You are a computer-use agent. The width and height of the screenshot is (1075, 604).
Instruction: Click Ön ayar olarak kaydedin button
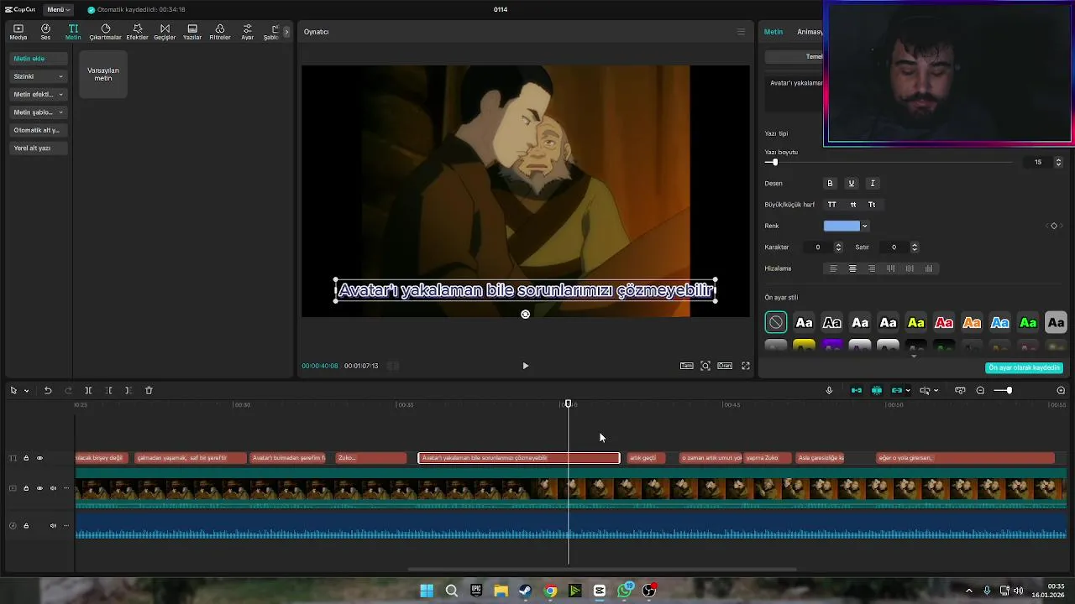(x=1025, y=367)
